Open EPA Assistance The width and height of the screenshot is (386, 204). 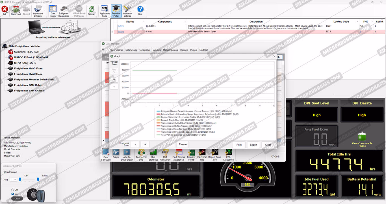pos(228,155)
